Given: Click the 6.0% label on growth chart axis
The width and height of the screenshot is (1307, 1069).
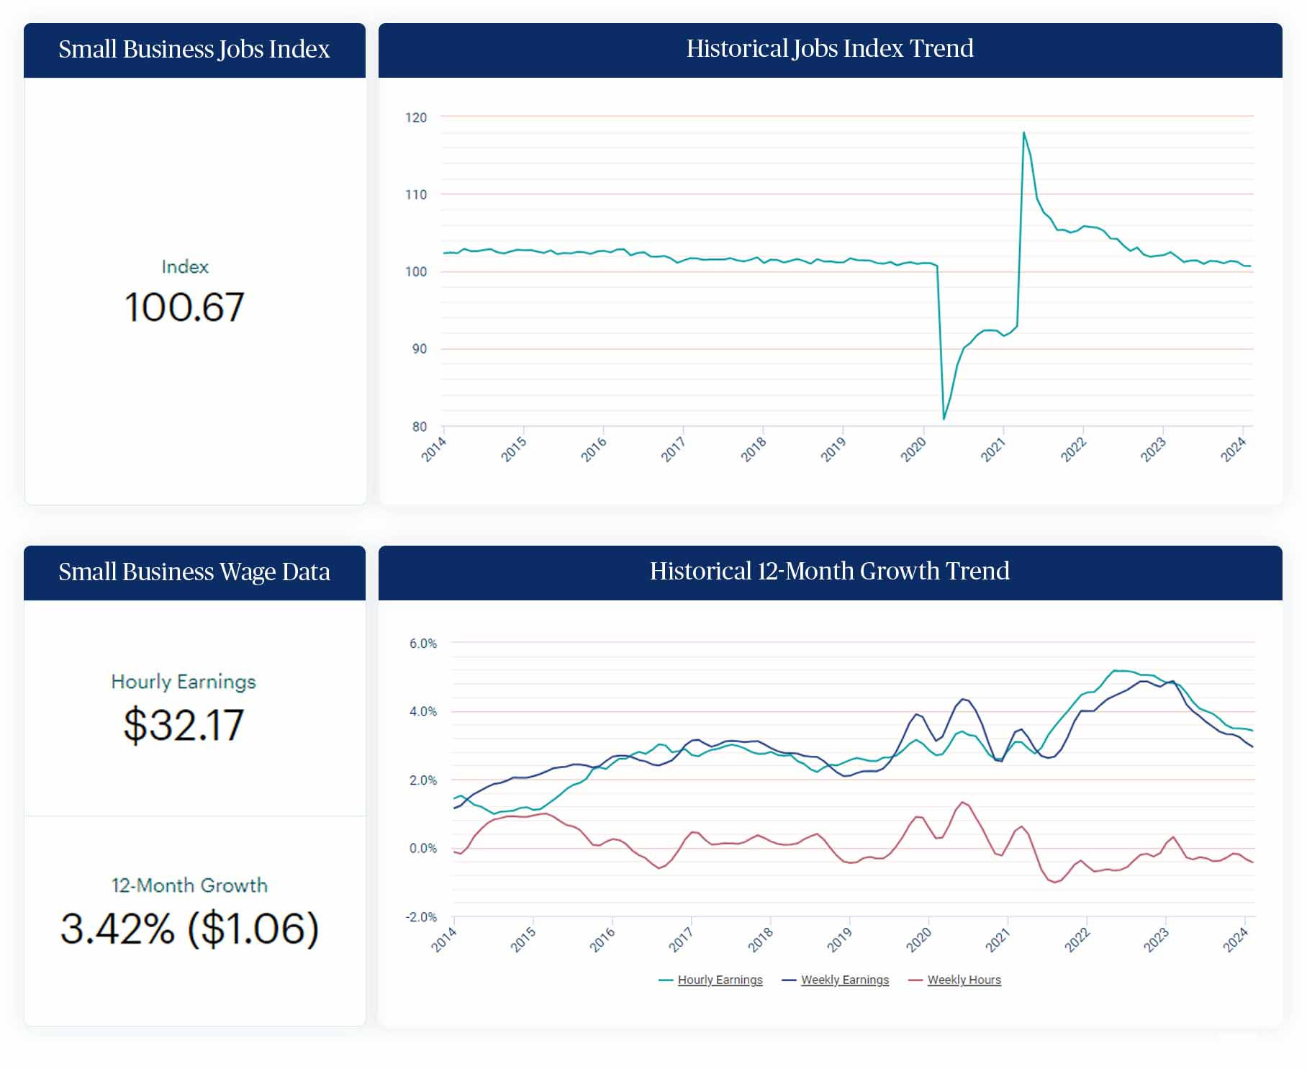Looking at the screenshot, I should tap(422, 644).
